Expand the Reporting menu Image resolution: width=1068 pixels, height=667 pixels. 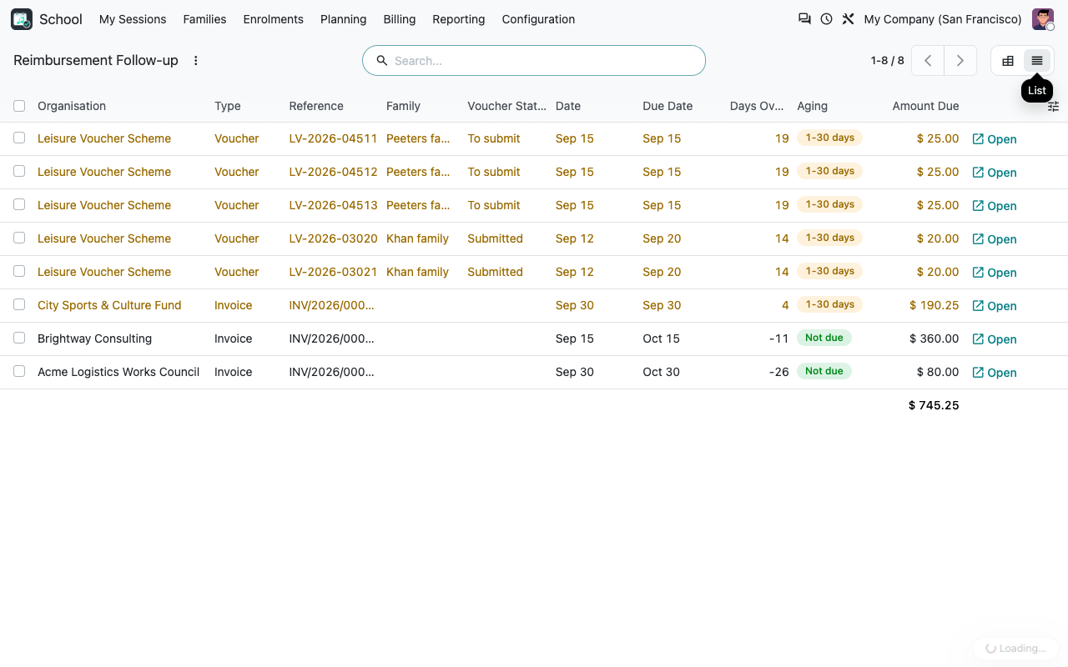tap(459, 19)
